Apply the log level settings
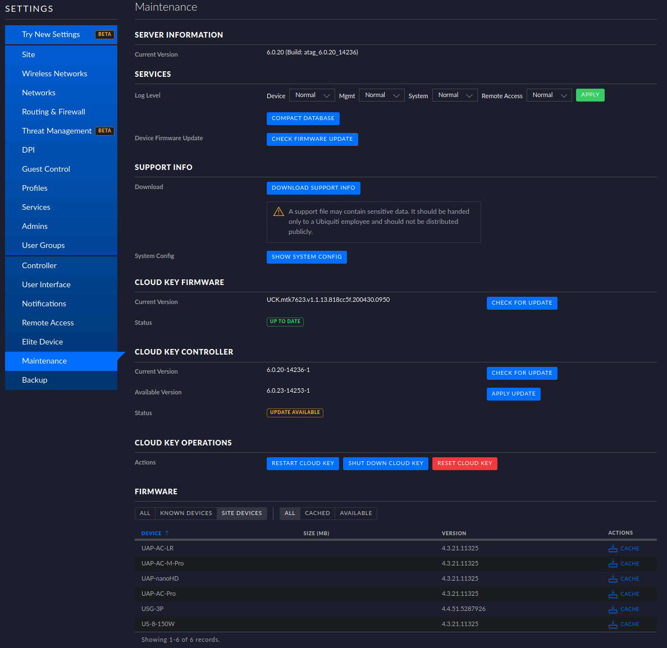The height and width of the screenshot is (648, 667). point(590,95)
